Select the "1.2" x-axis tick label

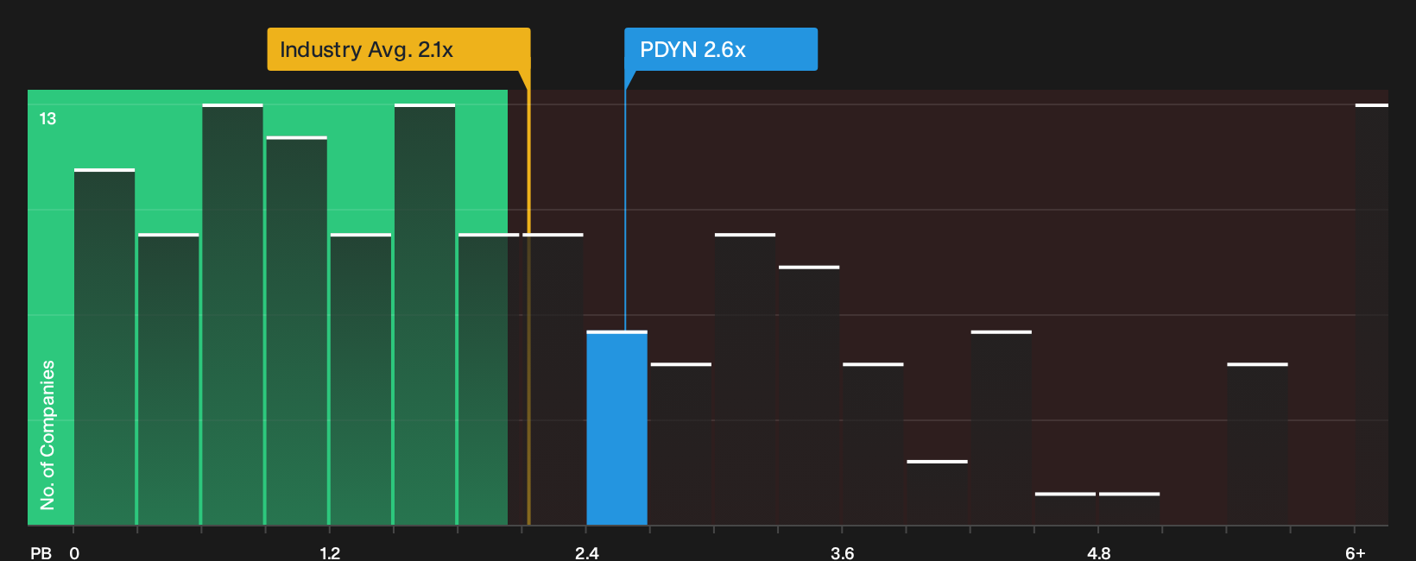pos(330,553)
